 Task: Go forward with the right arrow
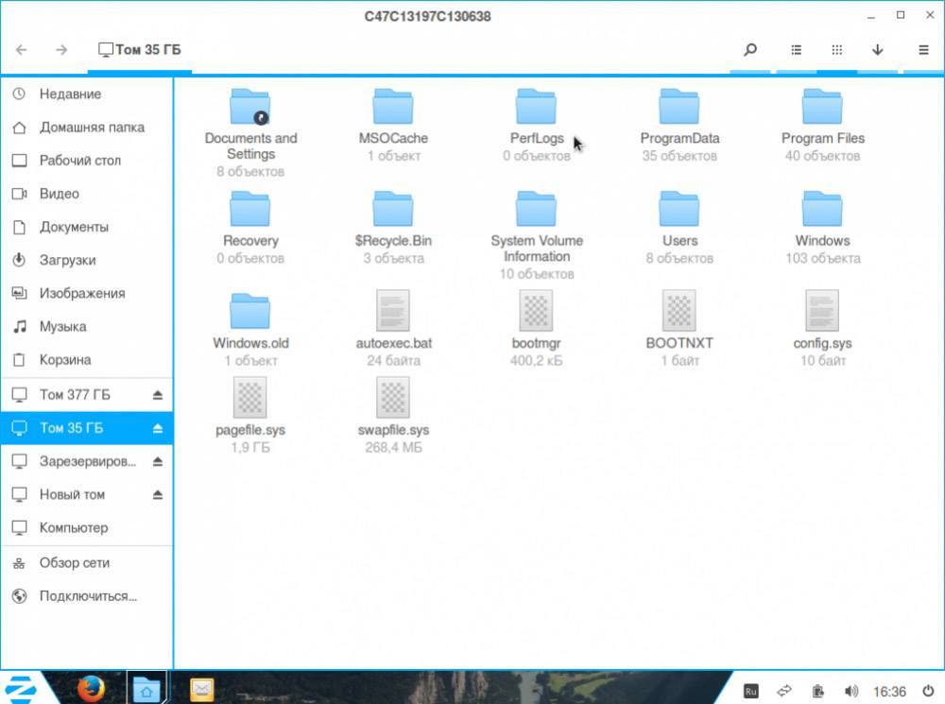61,49
